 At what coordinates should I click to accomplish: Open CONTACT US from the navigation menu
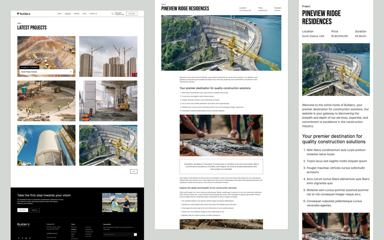(93, 14)
